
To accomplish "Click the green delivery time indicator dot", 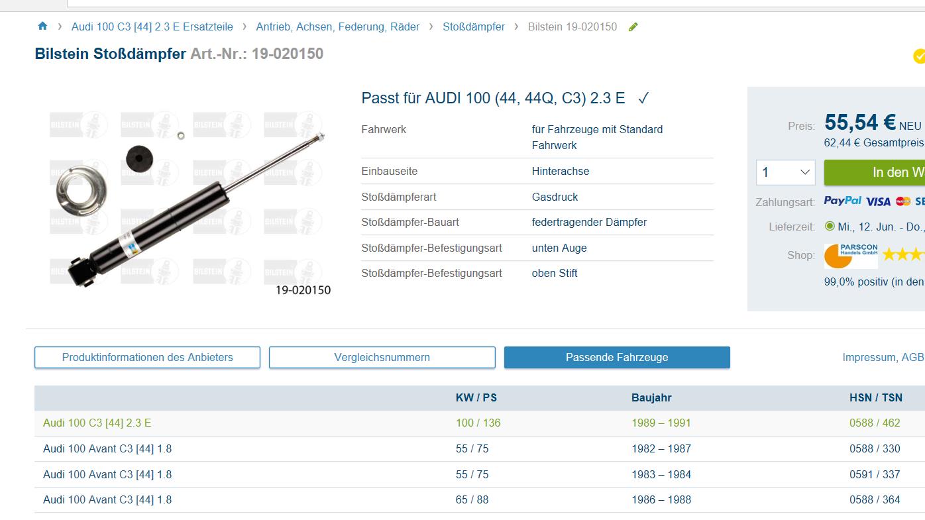I will pos(830,227).
